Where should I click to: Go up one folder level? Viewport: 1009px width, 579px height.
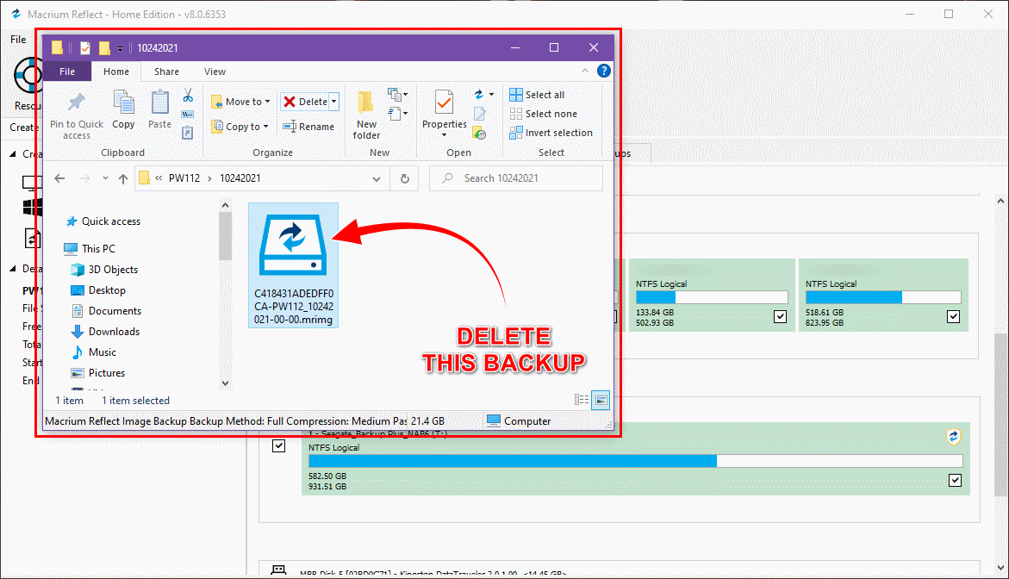click(123, 179)
